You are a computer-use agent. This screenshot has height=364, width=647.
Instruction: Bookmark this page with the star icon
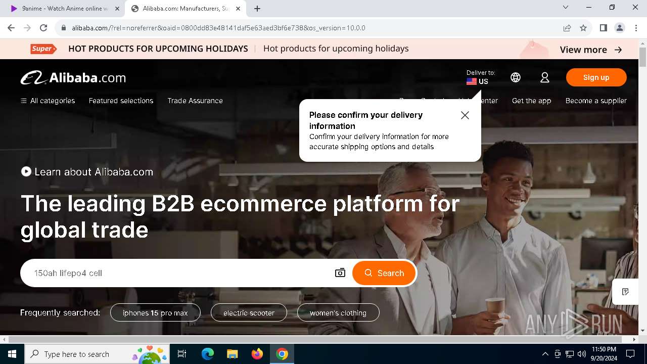coord(583,28)
